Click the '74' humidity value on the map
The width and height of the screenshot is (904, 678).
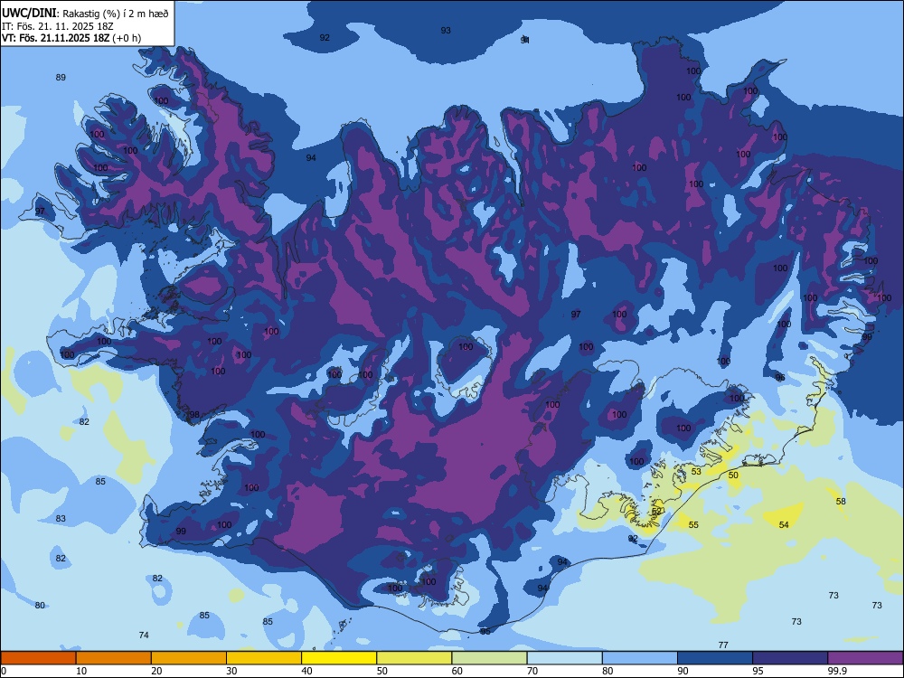tap(144, 635)
